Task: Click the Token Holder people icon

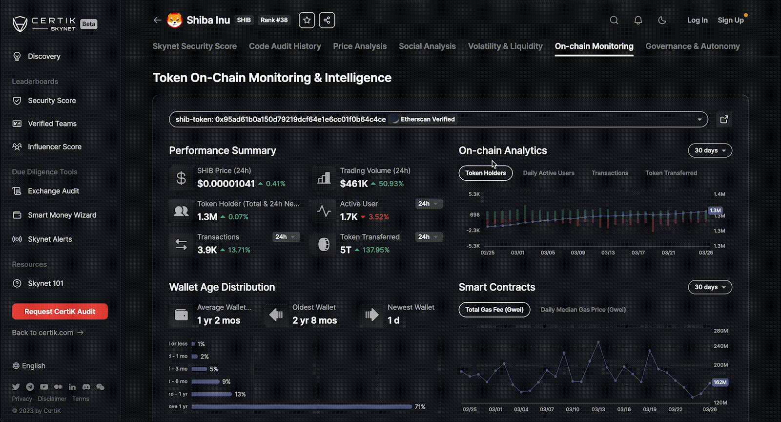Action: click(x=181, y=211)
